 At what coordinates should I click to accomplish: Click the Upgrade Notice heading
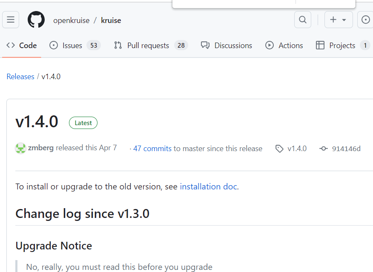pos(54,246)
